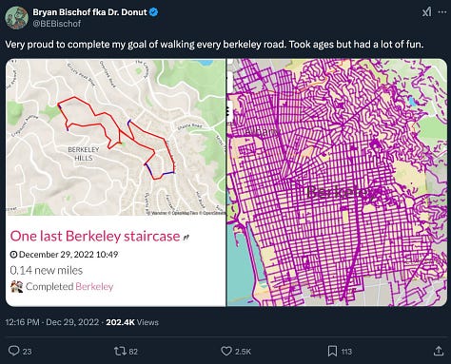Click the clock icon beside December 29, 2022
Viewport: 451px width, 364px height.
(13, 255)
